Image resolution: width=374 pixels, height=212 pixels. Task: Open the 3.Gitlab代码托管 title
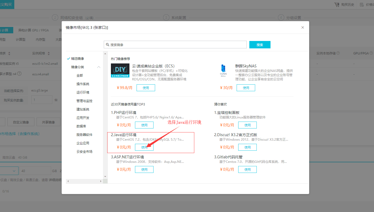228,157
